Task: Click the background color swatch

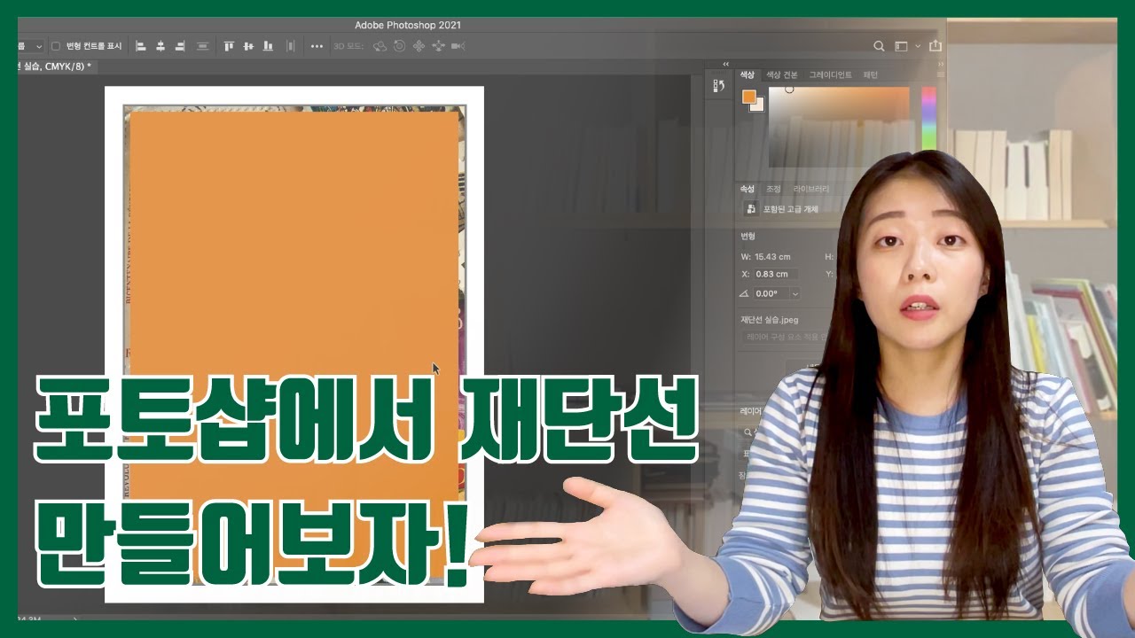Action: pos(758,105)
